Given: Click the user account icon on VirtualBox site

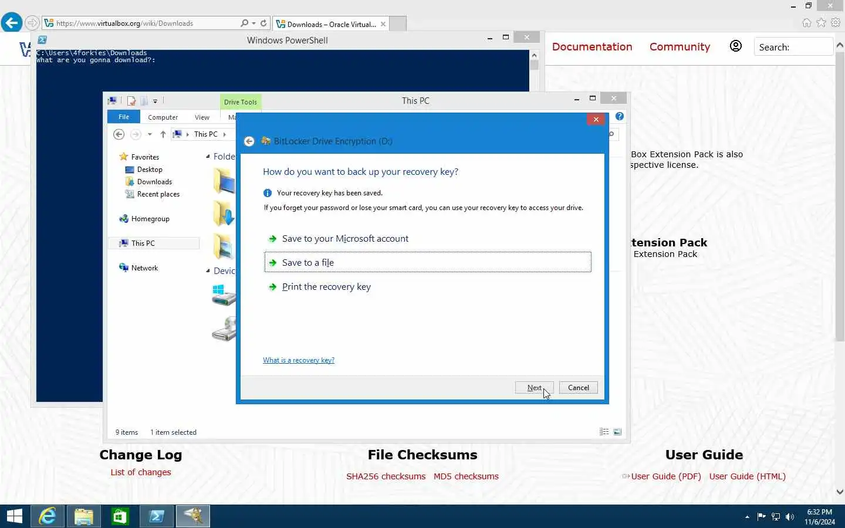Looking at the screenshot, I should pos(735,46).
